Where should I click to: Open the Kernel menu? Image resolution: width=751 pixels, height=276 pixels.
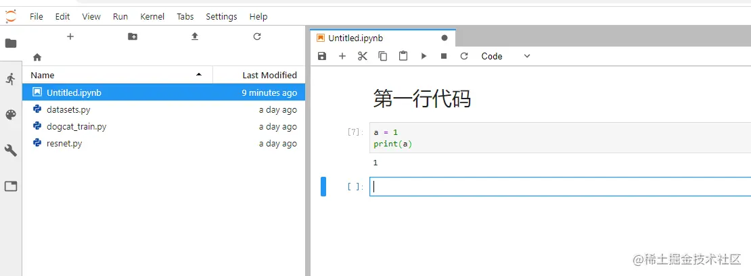click(x=152, y=16)
